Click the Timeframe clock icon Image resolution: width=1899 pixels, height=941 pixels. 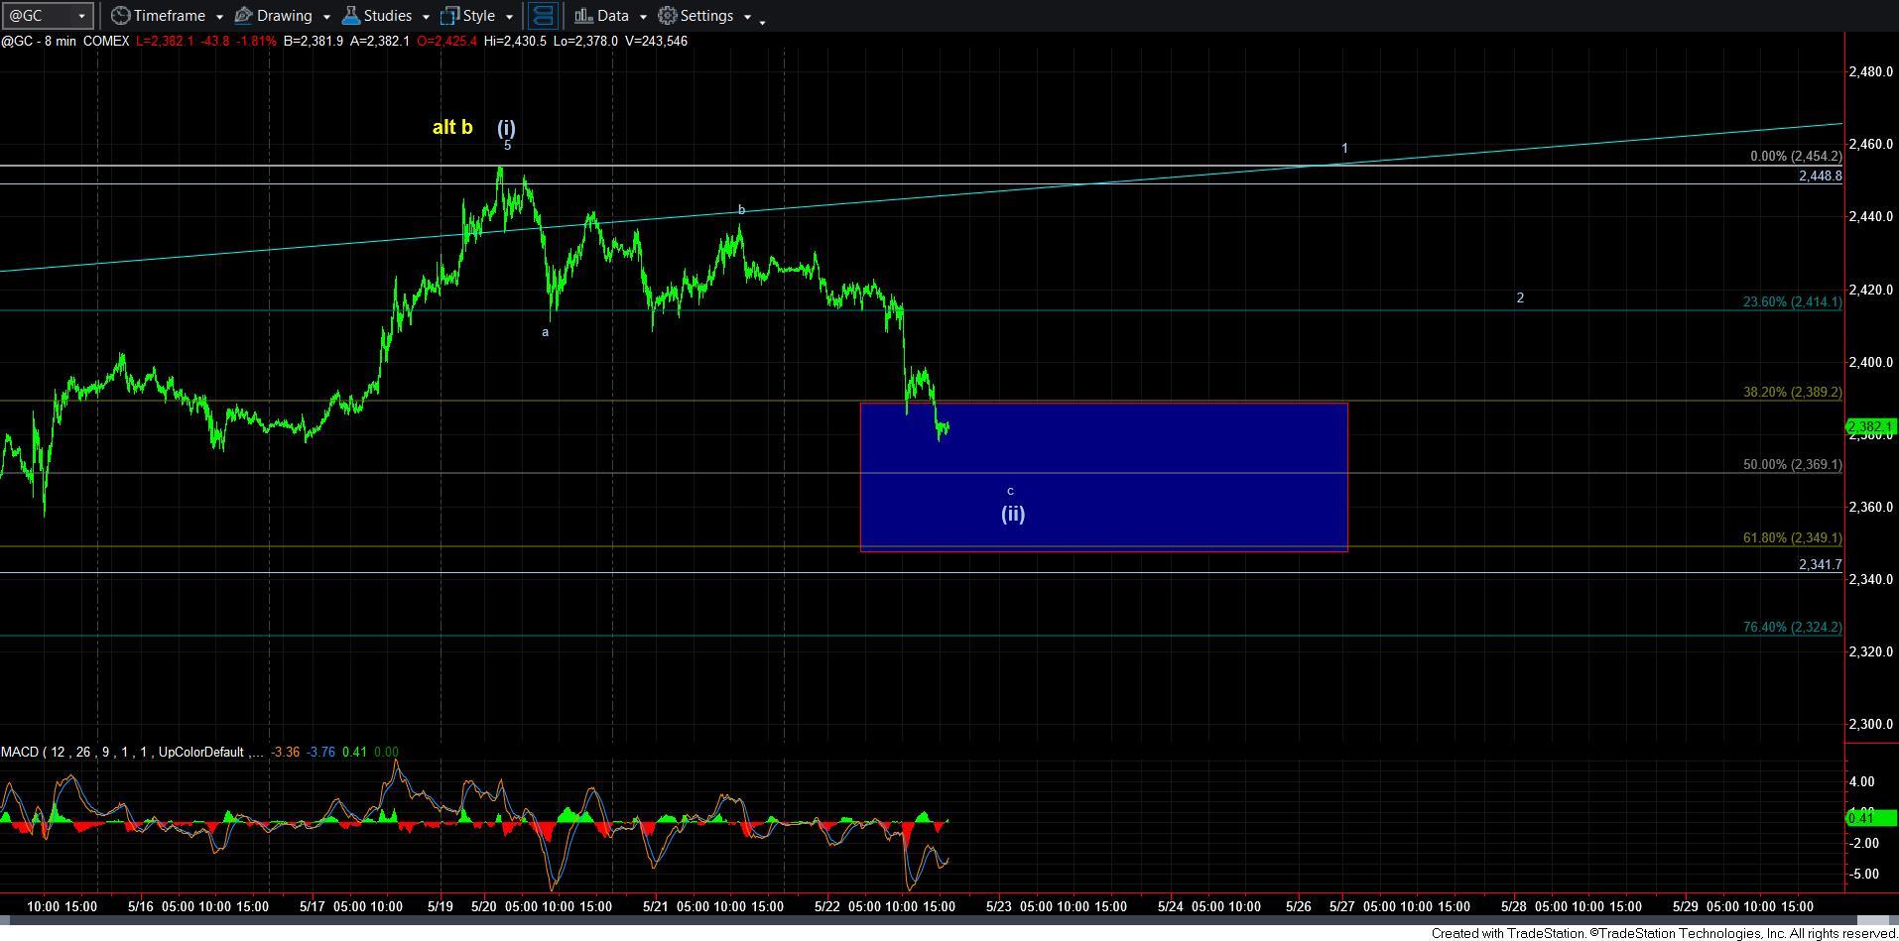[120, 16]
